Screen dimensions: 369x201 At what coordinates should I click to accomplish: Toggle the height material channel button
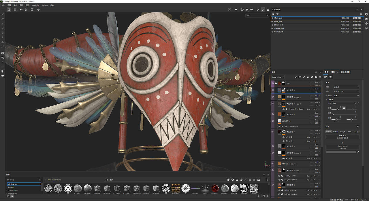click(x=357, y=132)
